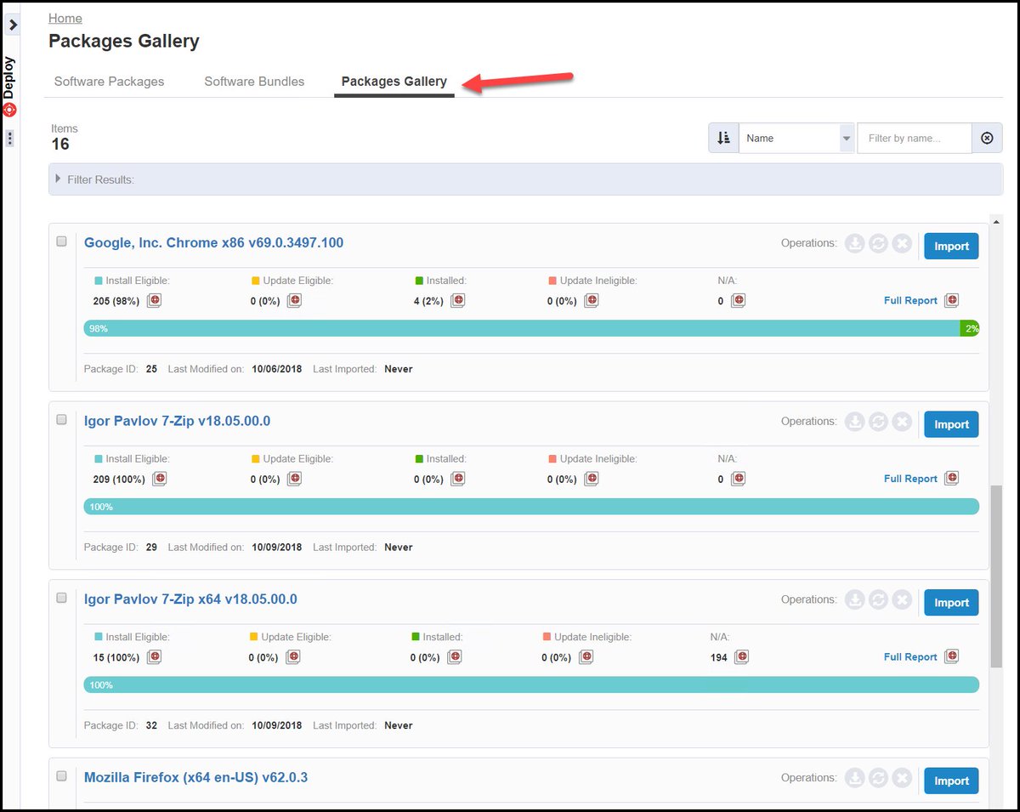Click Full Report icon for 7-Zip x64
1020x812 pixels.
point(952,656)
